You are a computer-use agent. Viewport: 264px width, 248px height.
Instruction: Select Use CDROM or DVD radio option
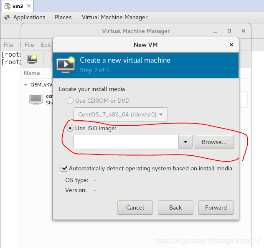point(70,101)
